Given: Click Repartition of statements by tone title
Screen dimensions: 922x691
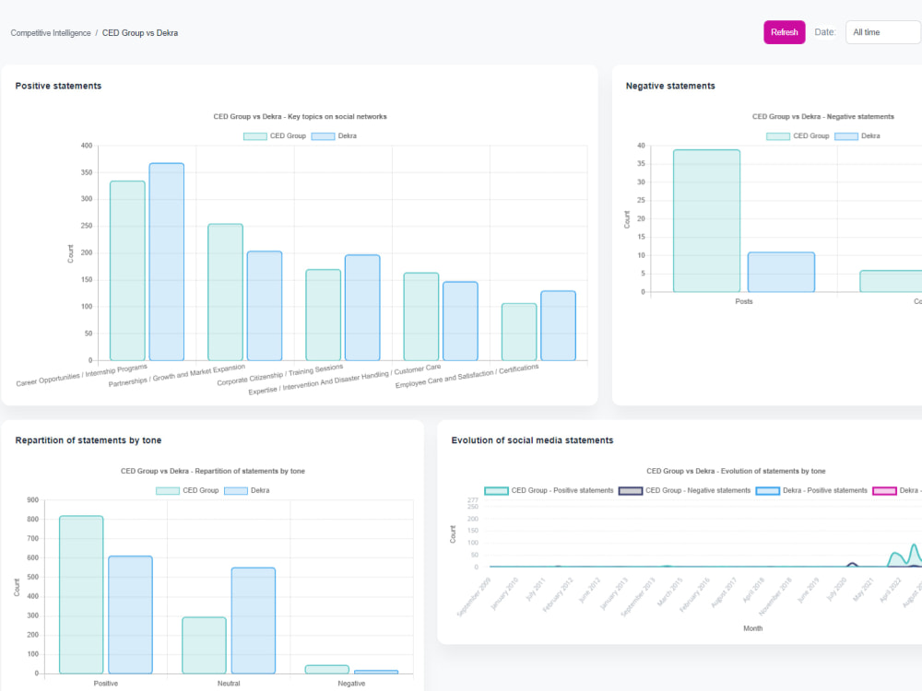Looking at the screenshot, I should click(89, 440).
